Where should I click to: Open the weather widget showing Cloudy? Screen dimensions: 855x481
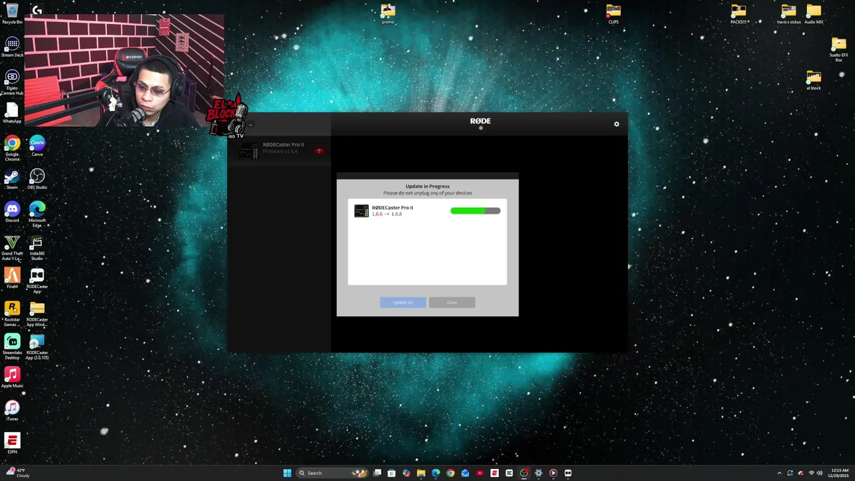point(18,473)
